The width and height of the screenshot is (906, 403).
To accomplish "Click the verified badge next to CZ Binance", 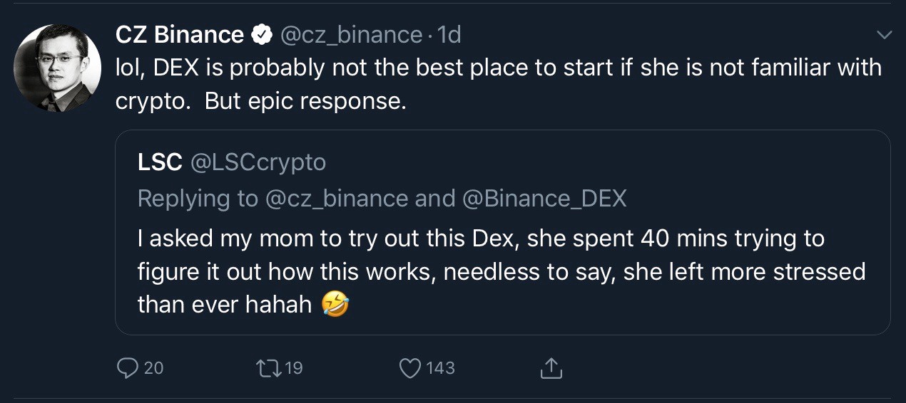I will click(x=262, y=34).
